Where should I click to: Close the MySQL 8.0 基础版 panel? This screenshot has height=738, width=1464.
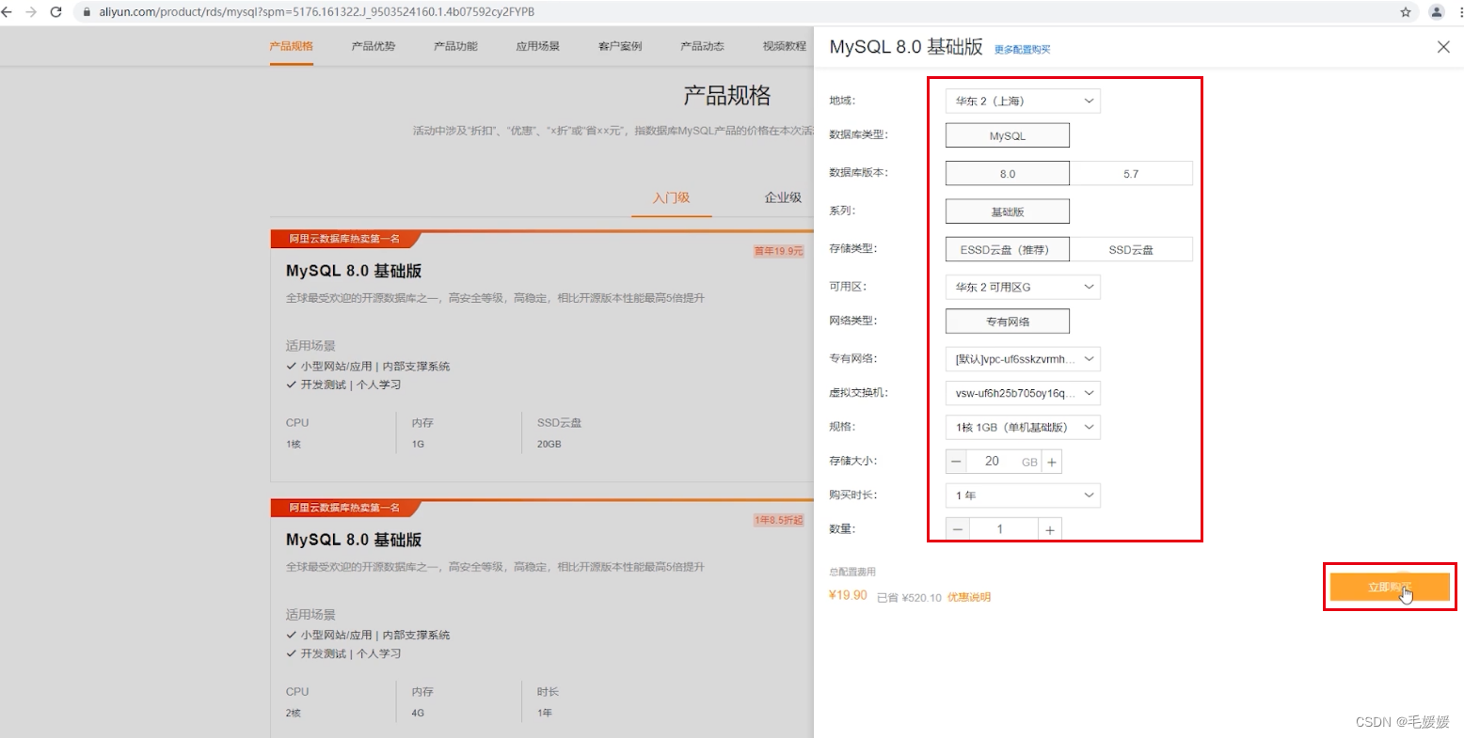(x=1443, y=47)
